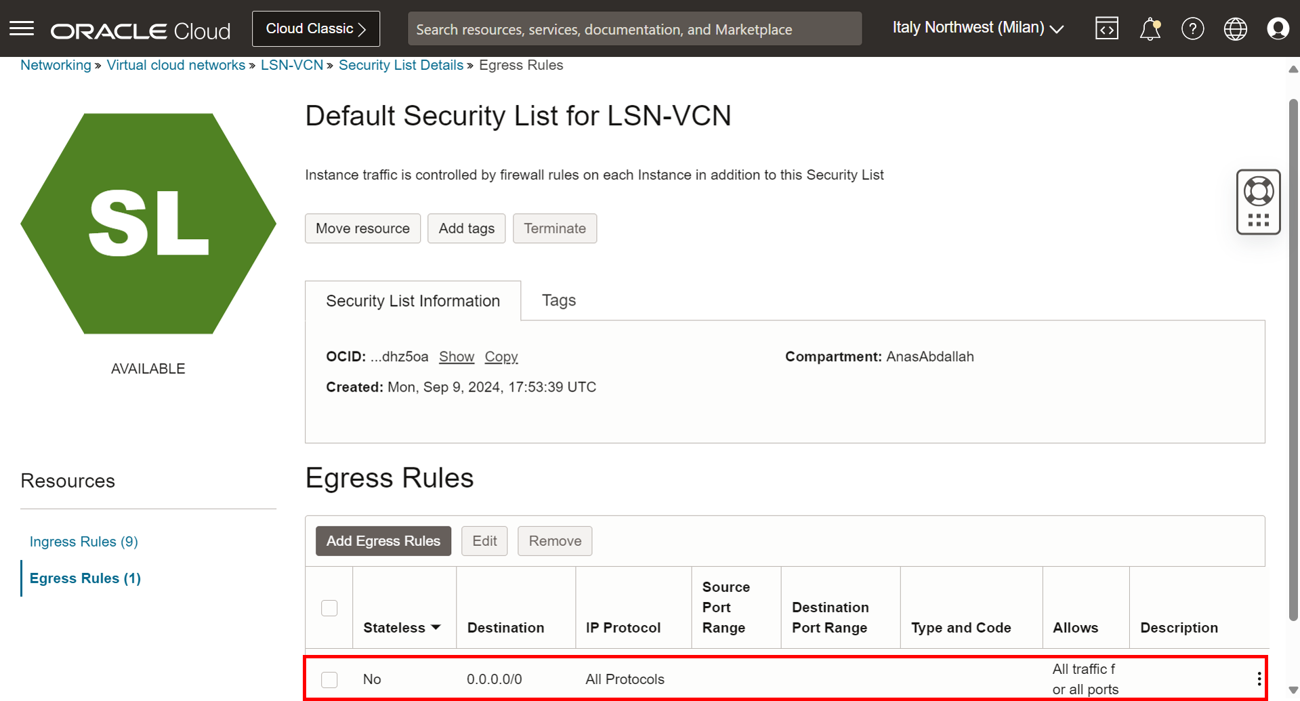Viewport: 1300px width, 701px height.
Task: Click the Add Egress Rules button
Action: point(383,541)
